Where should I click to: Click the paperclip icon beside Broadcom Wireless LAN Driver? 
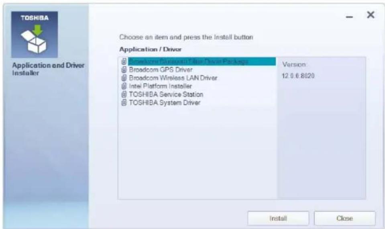pos(124,78)
